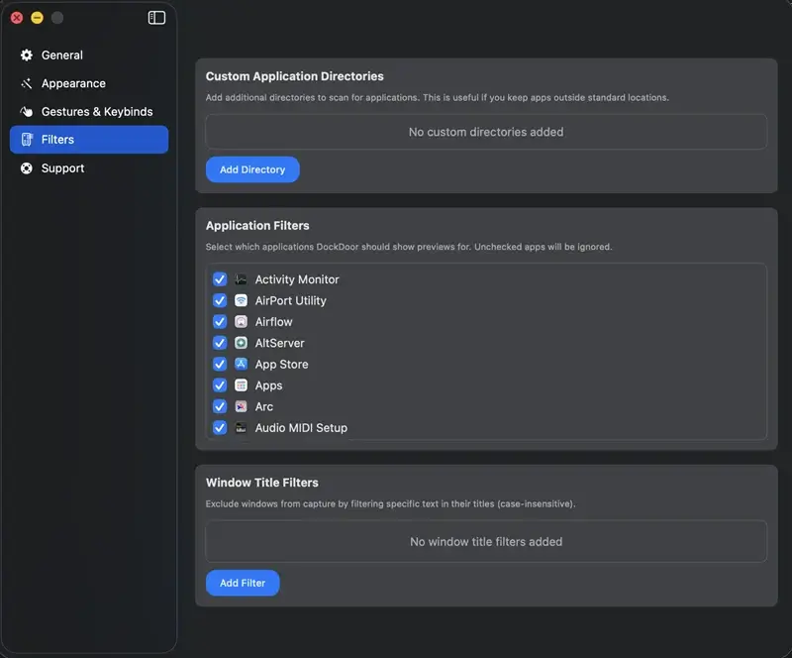This screenshot has height=658, width=792.
Task: Uncheck the AltServer checkbox
Action: (220, 343)
